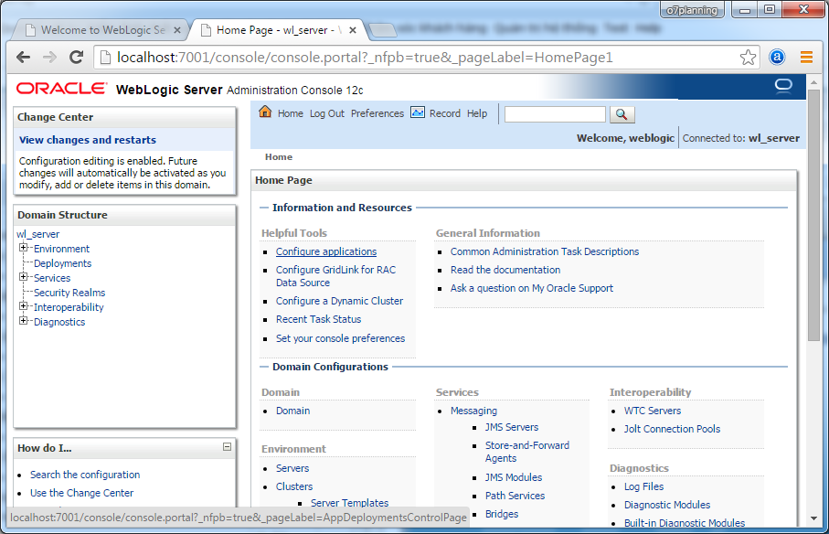This screenshot has width=829, height=534.
Task: Open Diagnostic Modules link
Action: coord(666,505)
